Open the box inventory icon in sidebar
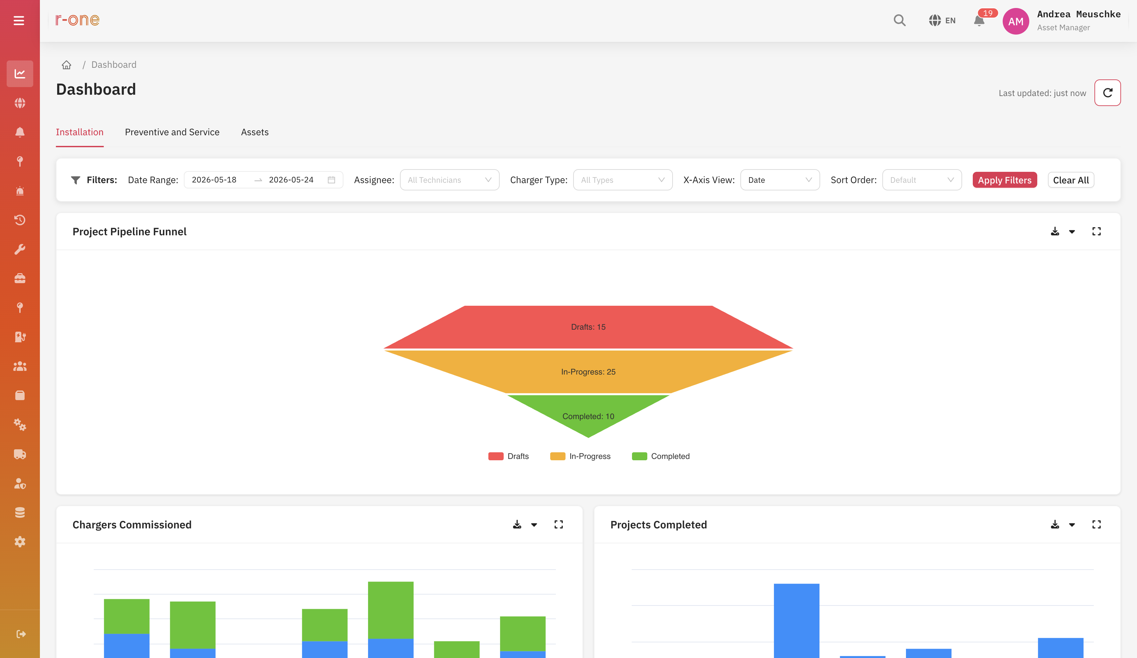Viewport: 1137px width, 658px height. pos(20,395)
